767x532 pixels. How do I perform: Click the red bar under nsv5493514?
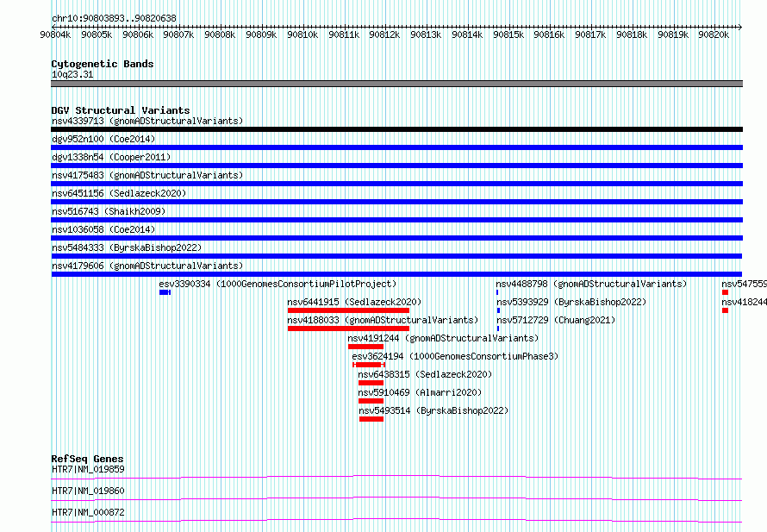371,419
